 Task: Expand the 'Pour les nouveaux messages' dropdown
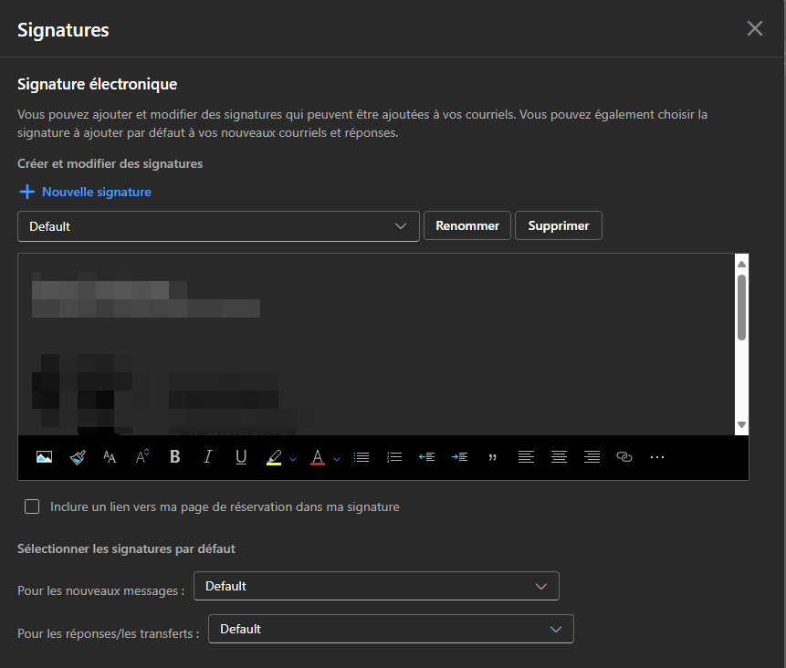click(376, 586)
